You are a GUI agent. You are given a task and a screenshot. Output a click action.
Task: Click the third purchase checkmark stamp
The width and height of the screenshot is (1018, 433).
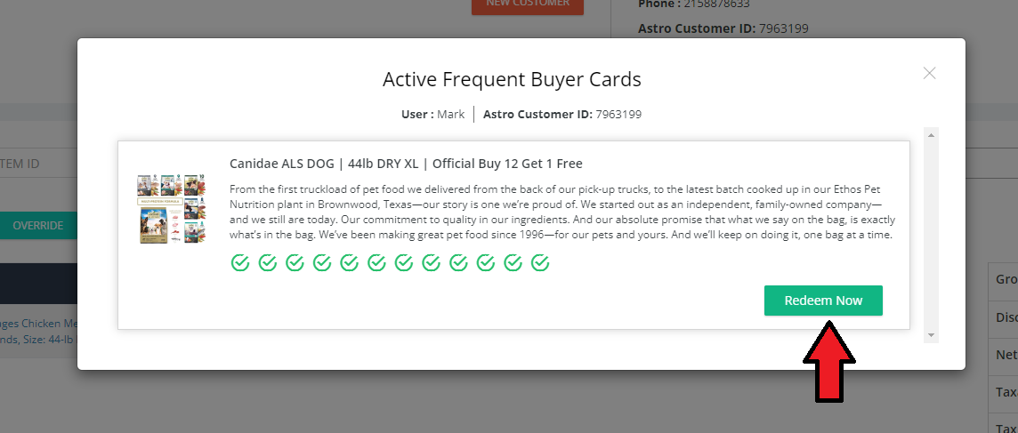point(295,262)
